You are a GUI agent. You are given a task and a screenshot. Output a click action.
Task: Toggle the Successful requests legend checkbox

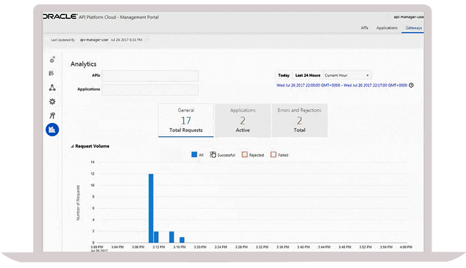pyautogui.click(x=213, y=154)
